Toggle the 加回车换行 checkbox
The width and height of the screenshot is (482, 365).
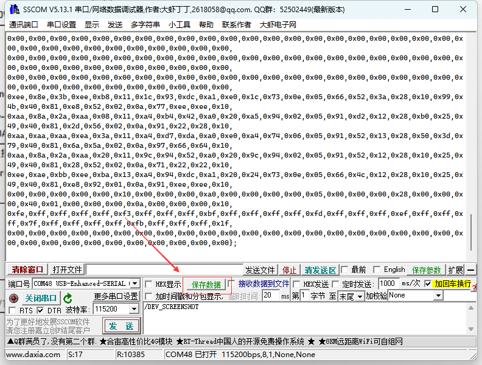click(428, 284)
